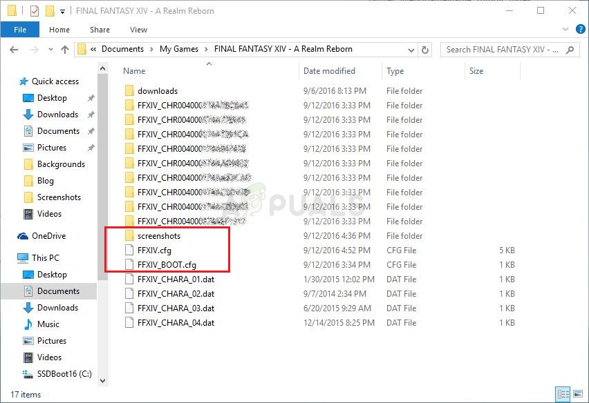
Task: Click the navigation pane scrollbar thumb
Action: click(102, 176)
